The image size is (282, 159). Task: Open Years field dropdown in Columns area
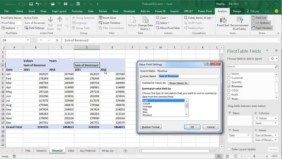click(x=275, y=123)
